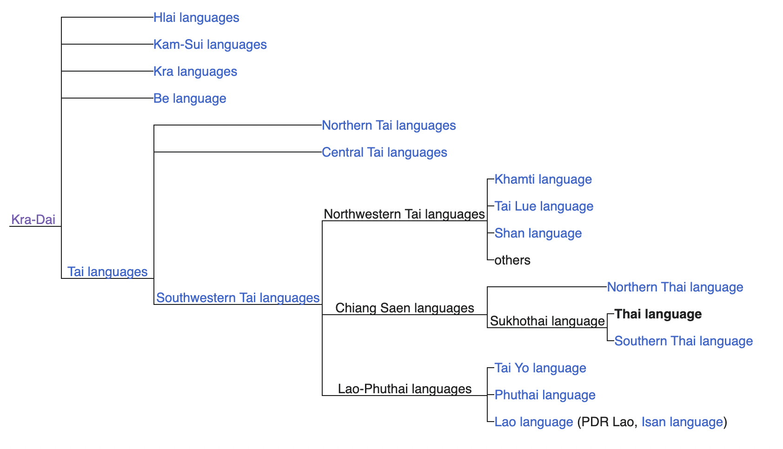Open the Kam-Sui languages link

click(210, 45)
